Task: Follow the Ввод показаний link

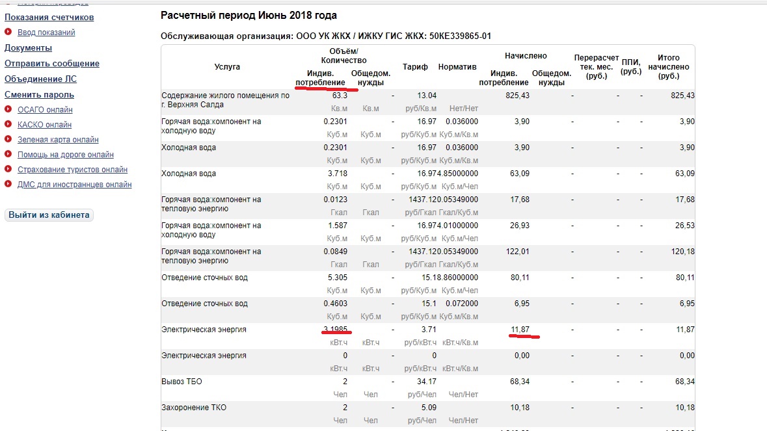Action: [x=46, y=33]
